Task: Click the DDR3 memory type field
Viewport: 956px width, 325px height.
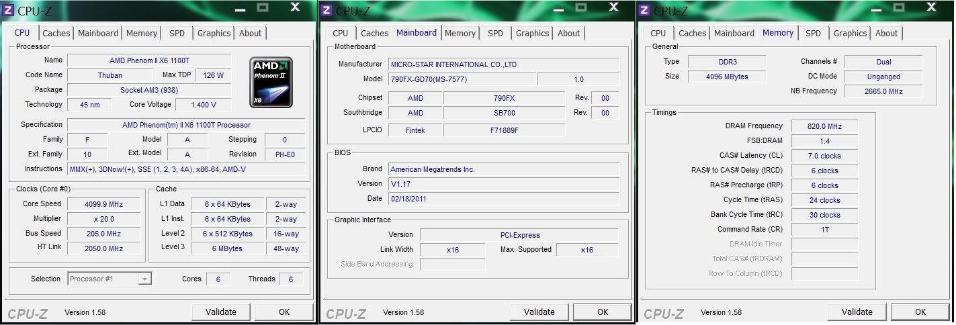Action: [727, 62]
